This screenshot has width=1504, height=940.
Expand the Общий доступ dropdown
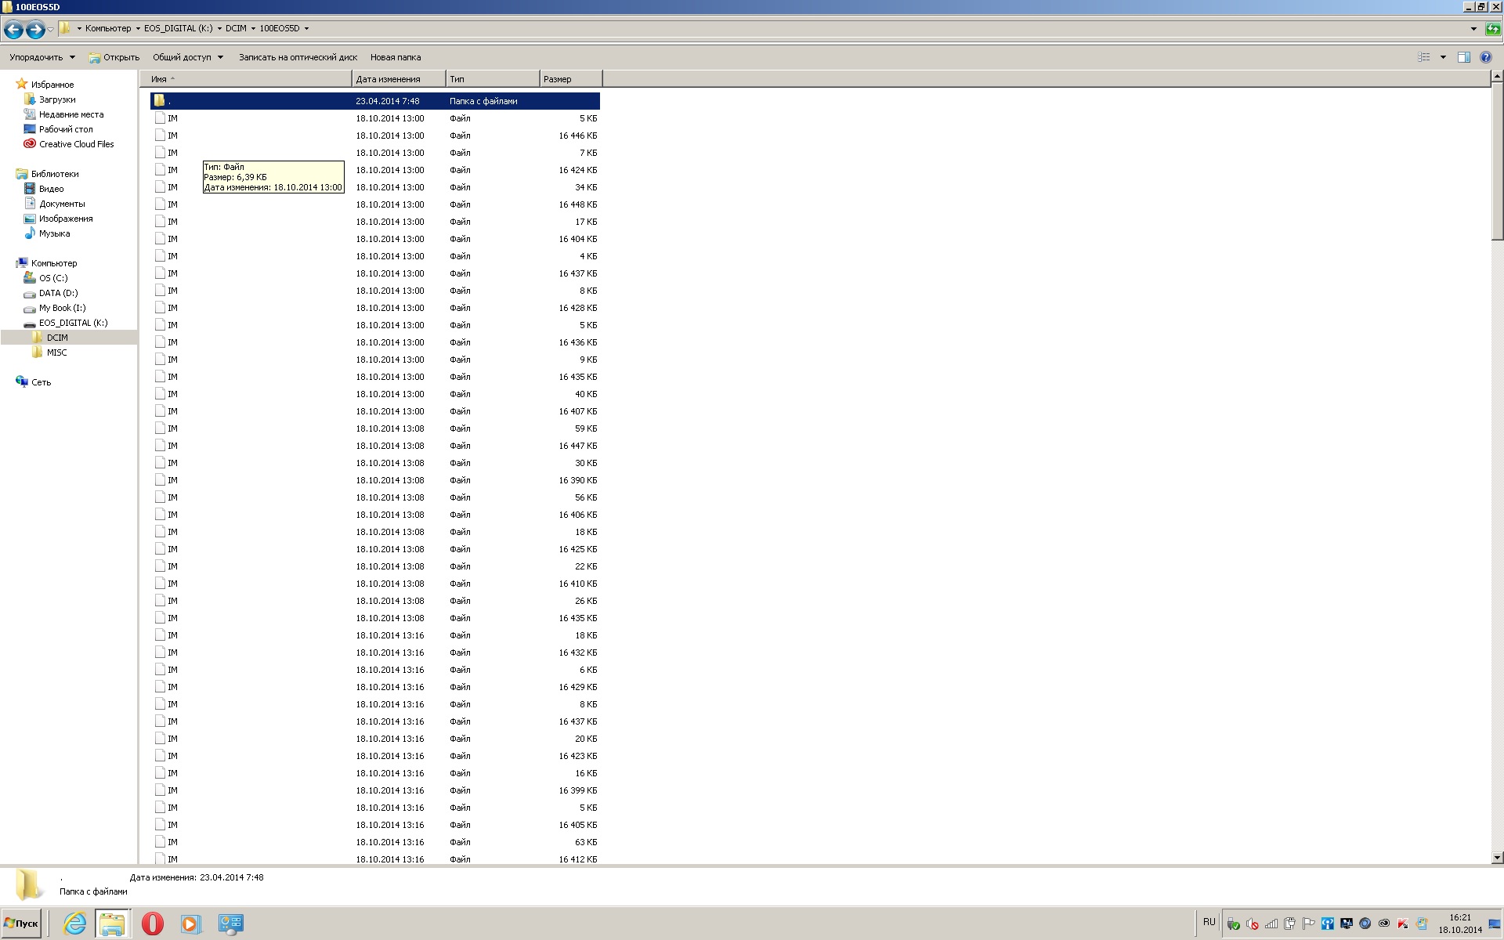tap(187, 57)
